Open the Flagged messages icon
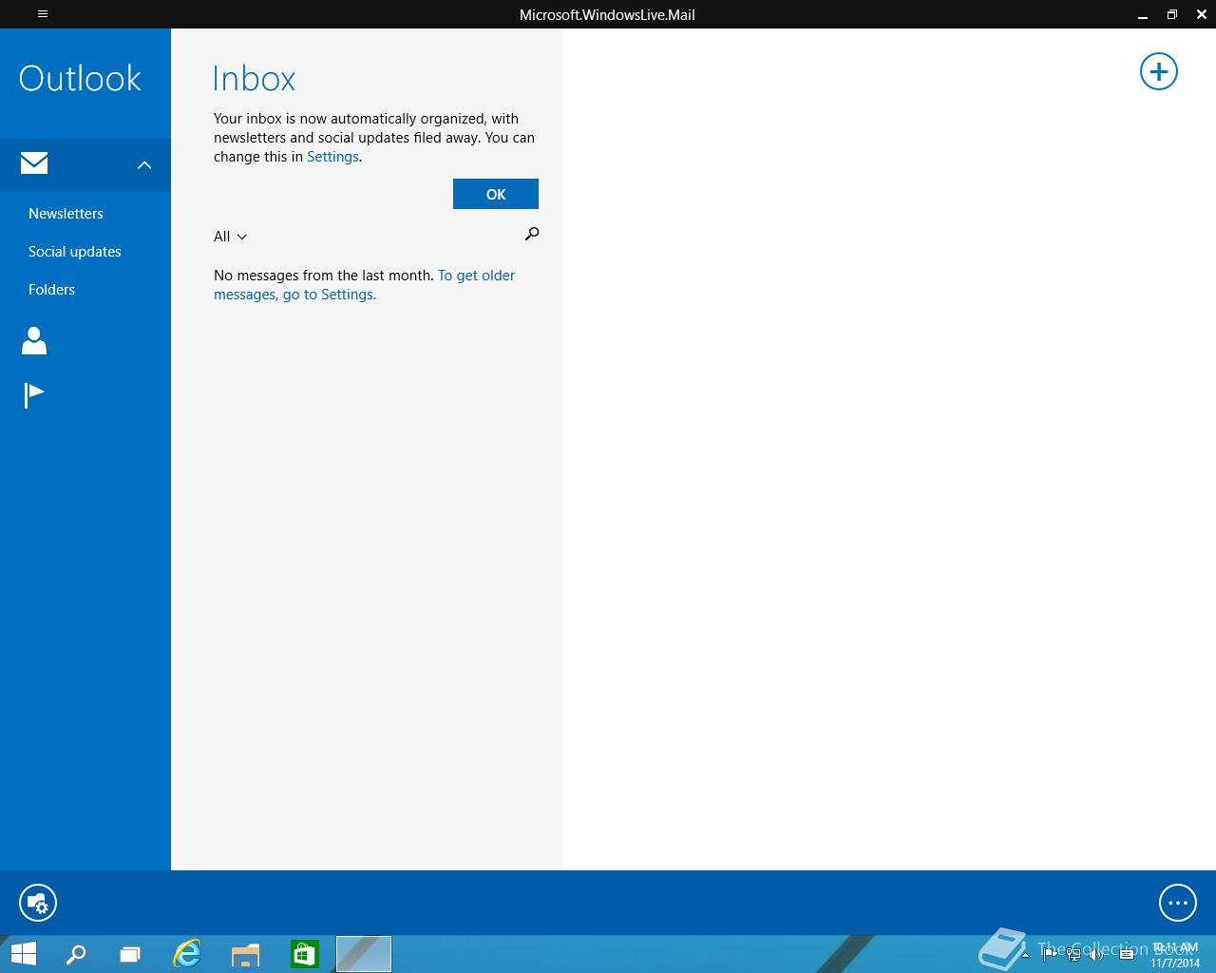 click(34, 395)
